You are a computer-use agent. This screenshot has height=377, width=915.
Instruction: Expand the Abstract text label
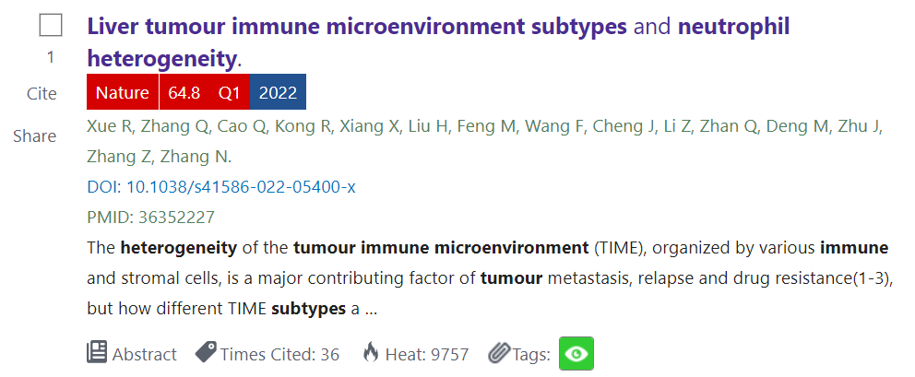click(x=144, y=354)
